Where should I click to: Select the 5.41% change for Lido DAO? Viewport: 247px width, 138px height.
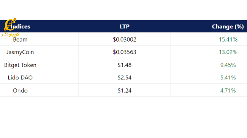(x=228, y=78)
